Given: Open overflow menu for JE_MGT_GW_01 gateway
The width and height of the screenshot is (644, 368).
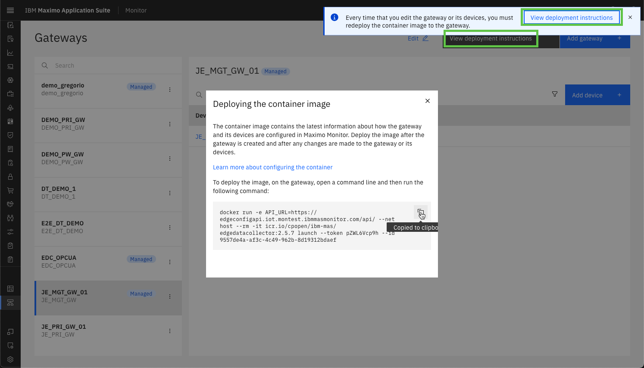Looking at the screenshot, I should coord(170,296).
